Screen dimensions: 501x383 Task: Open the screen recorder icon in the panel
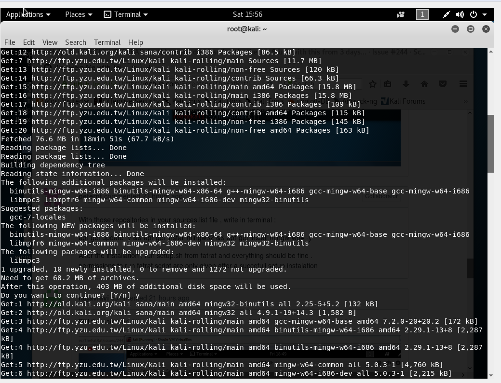400,14
